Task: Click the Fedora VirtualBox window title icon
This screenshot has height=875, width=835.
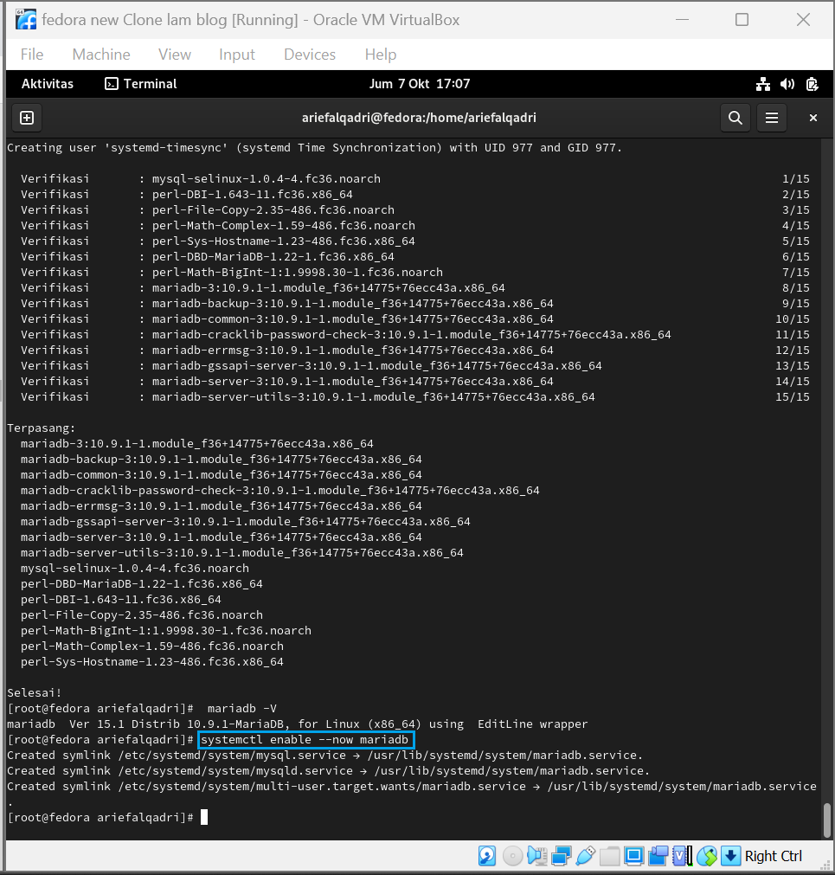Action: [x=26, y=20]
